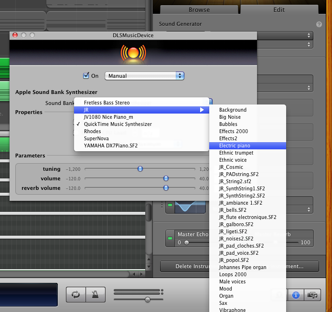Select JR_PADstring.SF2 sound bank
332x312 pixels.
pyautogui.click(x=247, y=174)
